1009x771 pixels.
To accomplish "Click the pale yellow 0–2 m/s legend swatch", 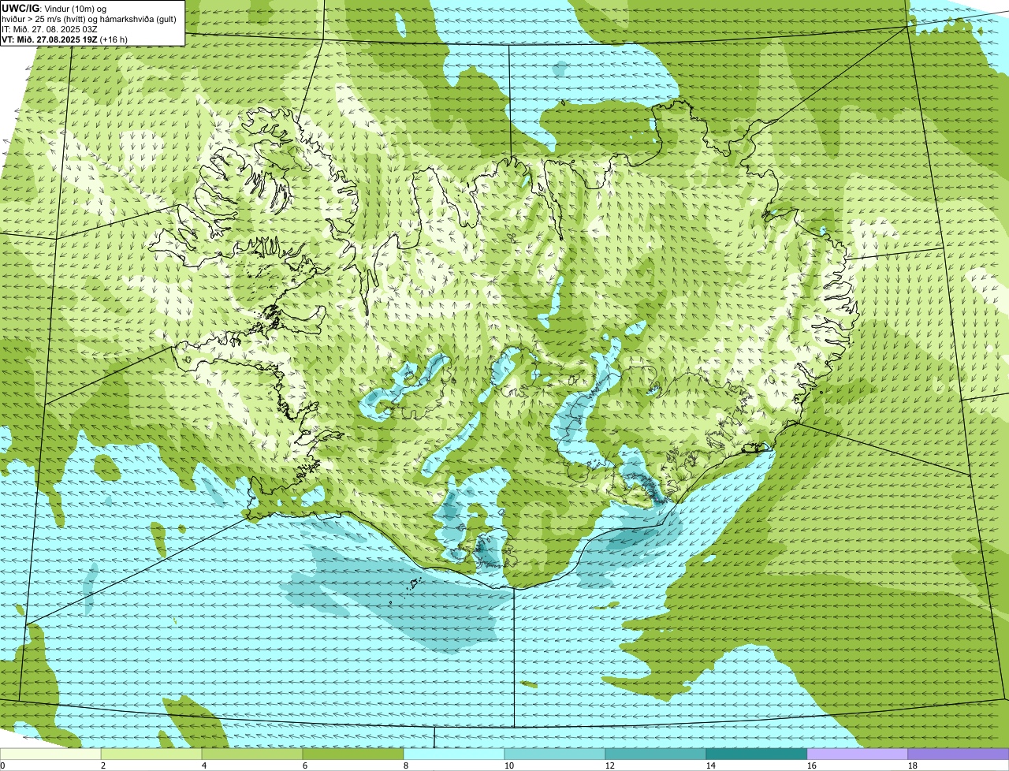I will click(50, 754).
